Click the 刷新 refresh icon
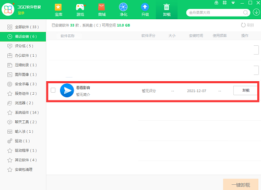This screenshot has width=261, height=190. pyautogui.click(x=243, y=25)
